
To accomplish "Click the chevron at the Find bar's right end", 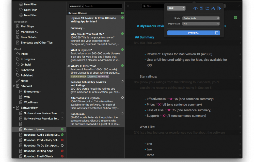I will pyautogui.click(x=239, y=6).
